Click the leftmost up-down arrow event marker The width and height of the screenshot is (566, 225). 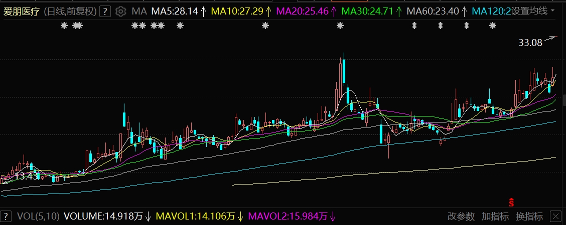click(x=414, y=25)
